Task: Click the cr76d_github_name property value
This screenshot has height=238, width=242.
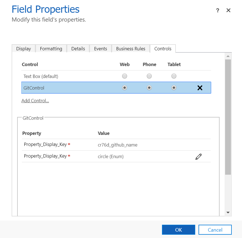Action: pyautogui.click(x=118, y=145)
